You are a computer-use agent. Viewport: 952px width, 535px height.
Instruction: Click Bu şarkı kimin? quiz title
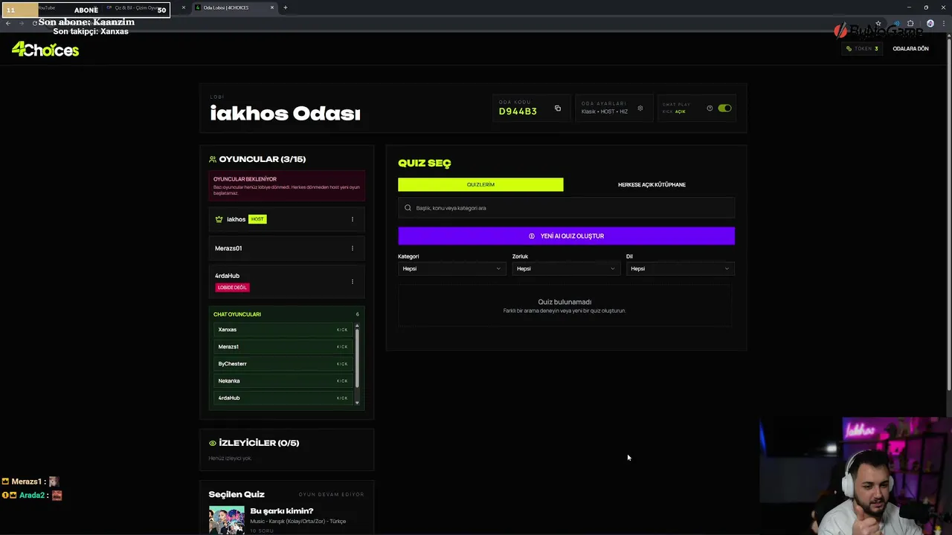click(x=282, y=511)
